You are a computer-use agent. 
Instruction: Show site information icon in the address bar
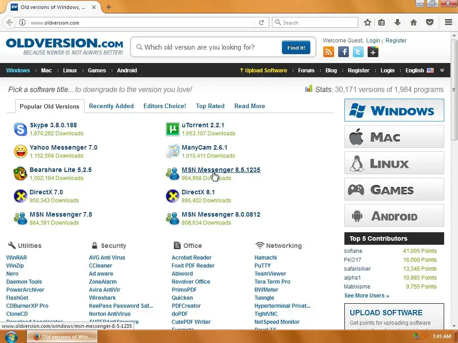tap(22, 22)
